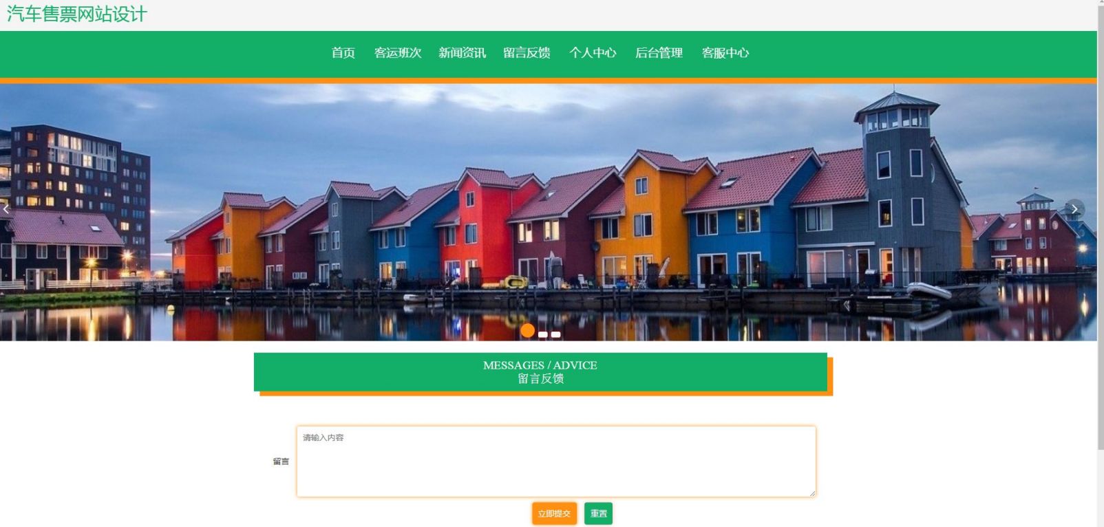Open the 留言反馈 navigation item
The image size is (1104, 527).
(527, 53)
